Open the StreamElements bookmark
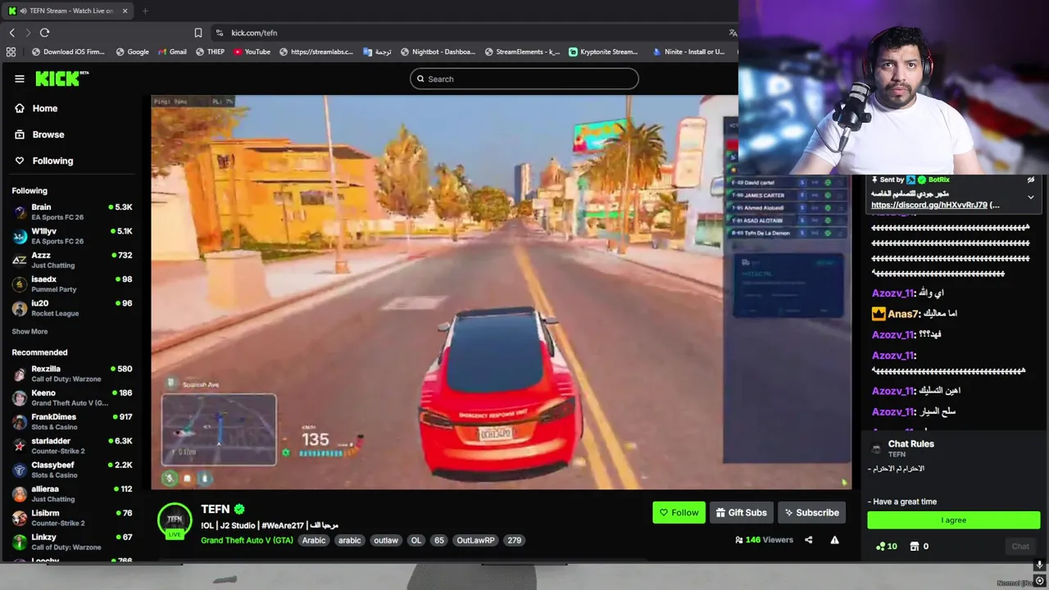1049x590 pixels. pyautogui.click(x=522, y=52)
